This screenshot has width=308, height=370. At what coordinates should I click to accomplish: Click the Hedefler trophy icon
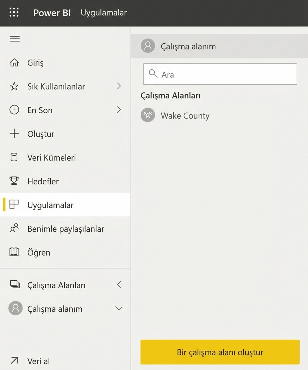pyautogui.click(x=14, y=181)
